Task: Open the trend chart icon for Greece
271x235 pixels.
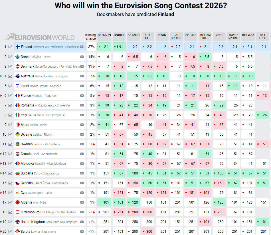Action: pos(10,57)
